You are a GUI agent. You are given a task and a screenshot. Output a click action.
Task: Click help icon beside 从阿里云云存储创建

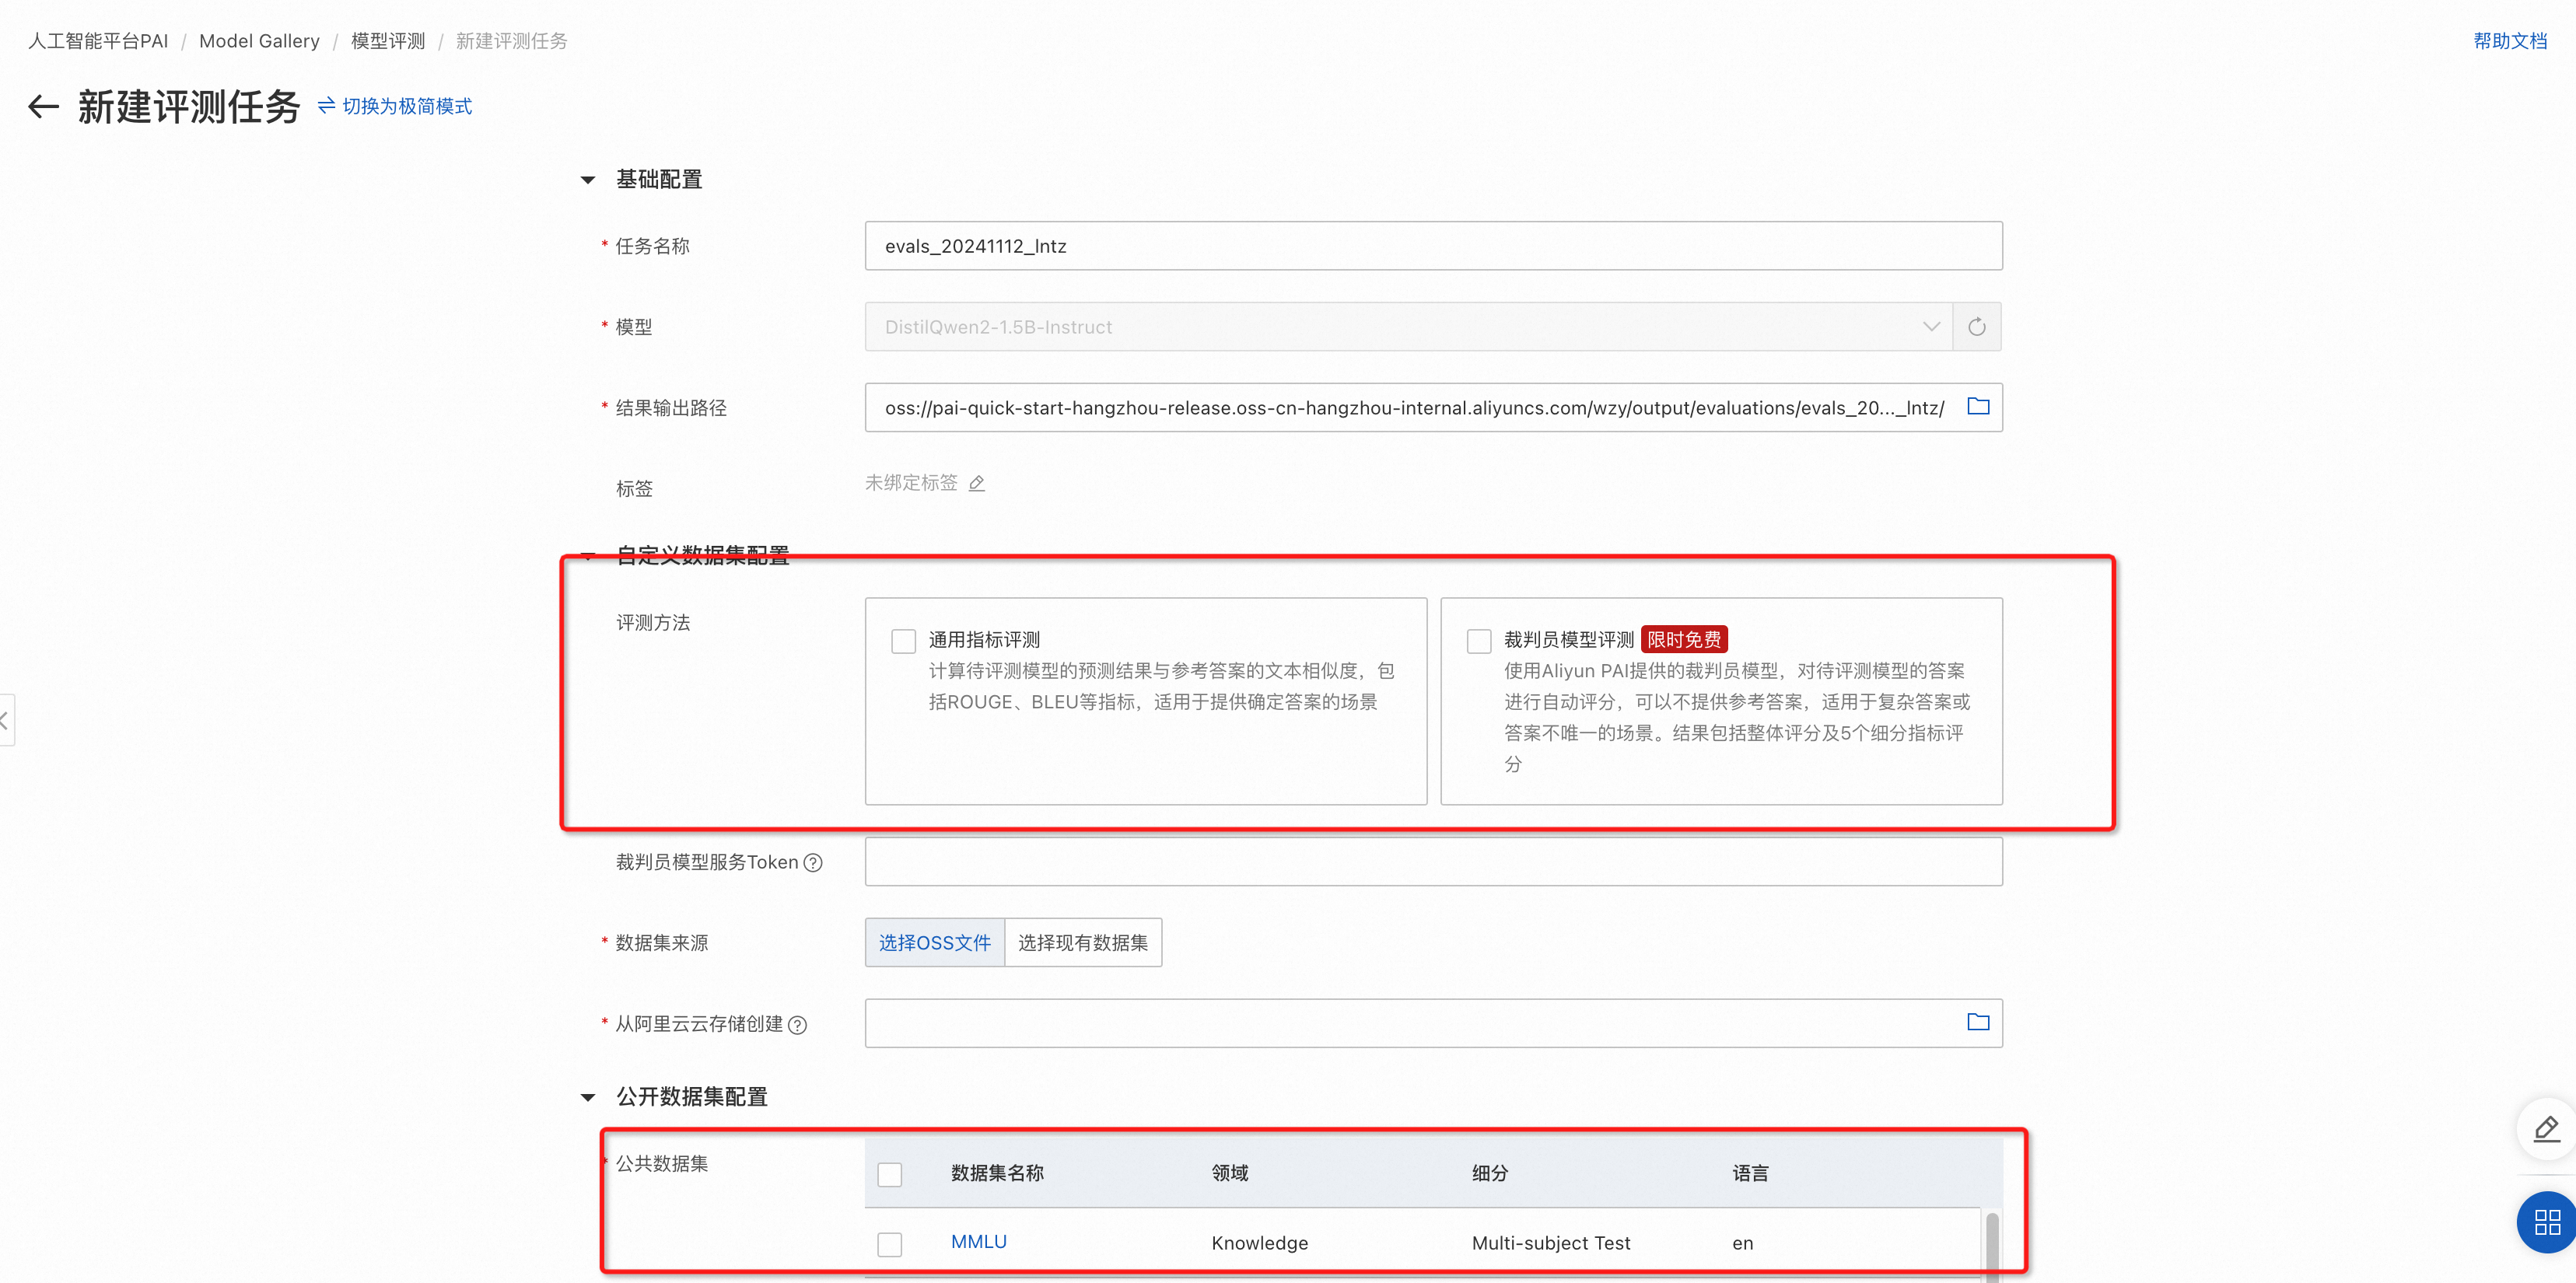pyautogui.click(x=797, y=1025)
